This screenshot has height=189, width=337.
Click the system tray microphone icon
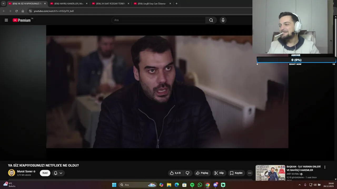click(305, 185)
